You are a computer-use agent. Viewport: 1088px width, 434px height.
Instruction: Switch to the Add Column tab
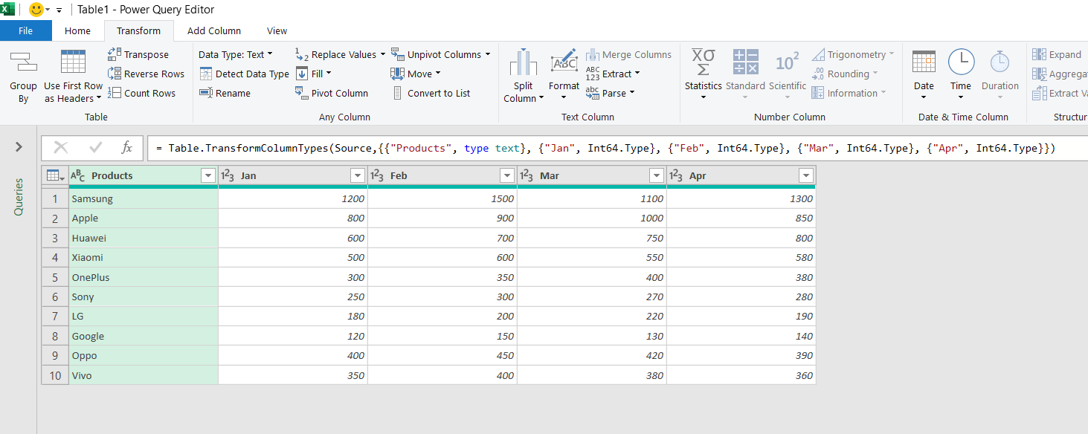click(214, 30)
